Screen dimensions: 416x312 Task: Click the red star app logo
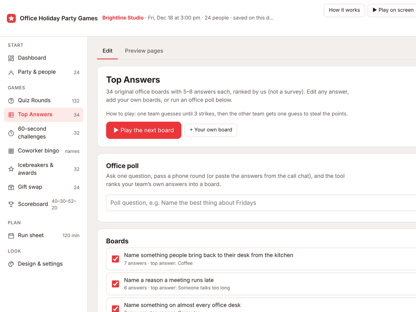(11, 18)
